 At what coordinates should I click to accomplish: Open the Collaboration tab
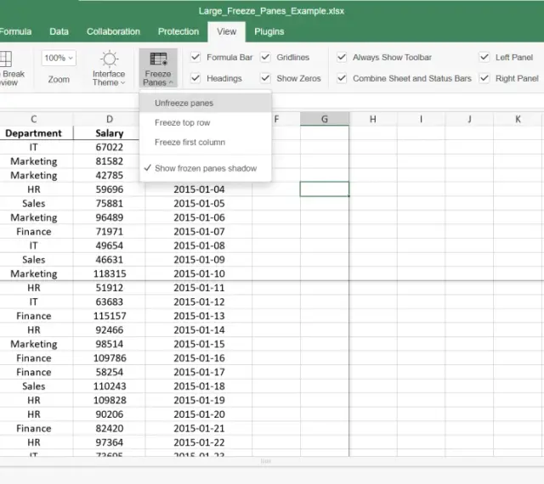(x=113, y=31)
